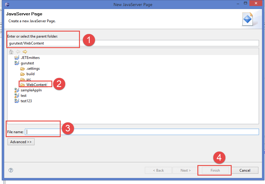Image resolution: width=265 pixels, height=184 pixels.
Task: Click the sampleAppIn project icon
Action: pos(17,90)
